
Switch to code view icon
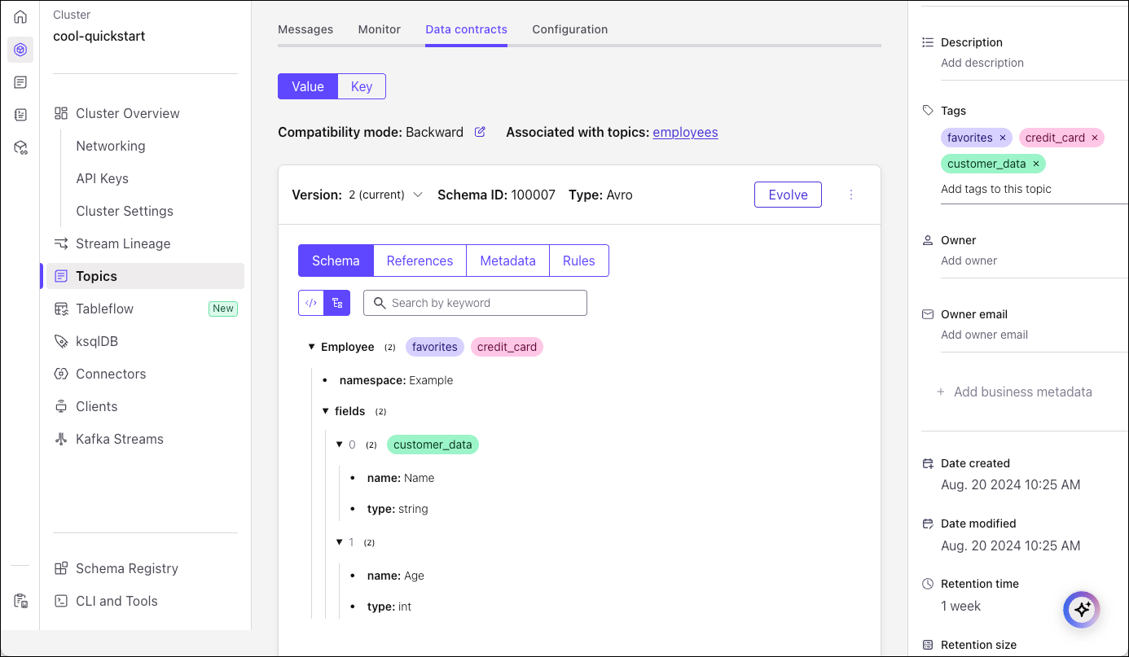[311, 303]
